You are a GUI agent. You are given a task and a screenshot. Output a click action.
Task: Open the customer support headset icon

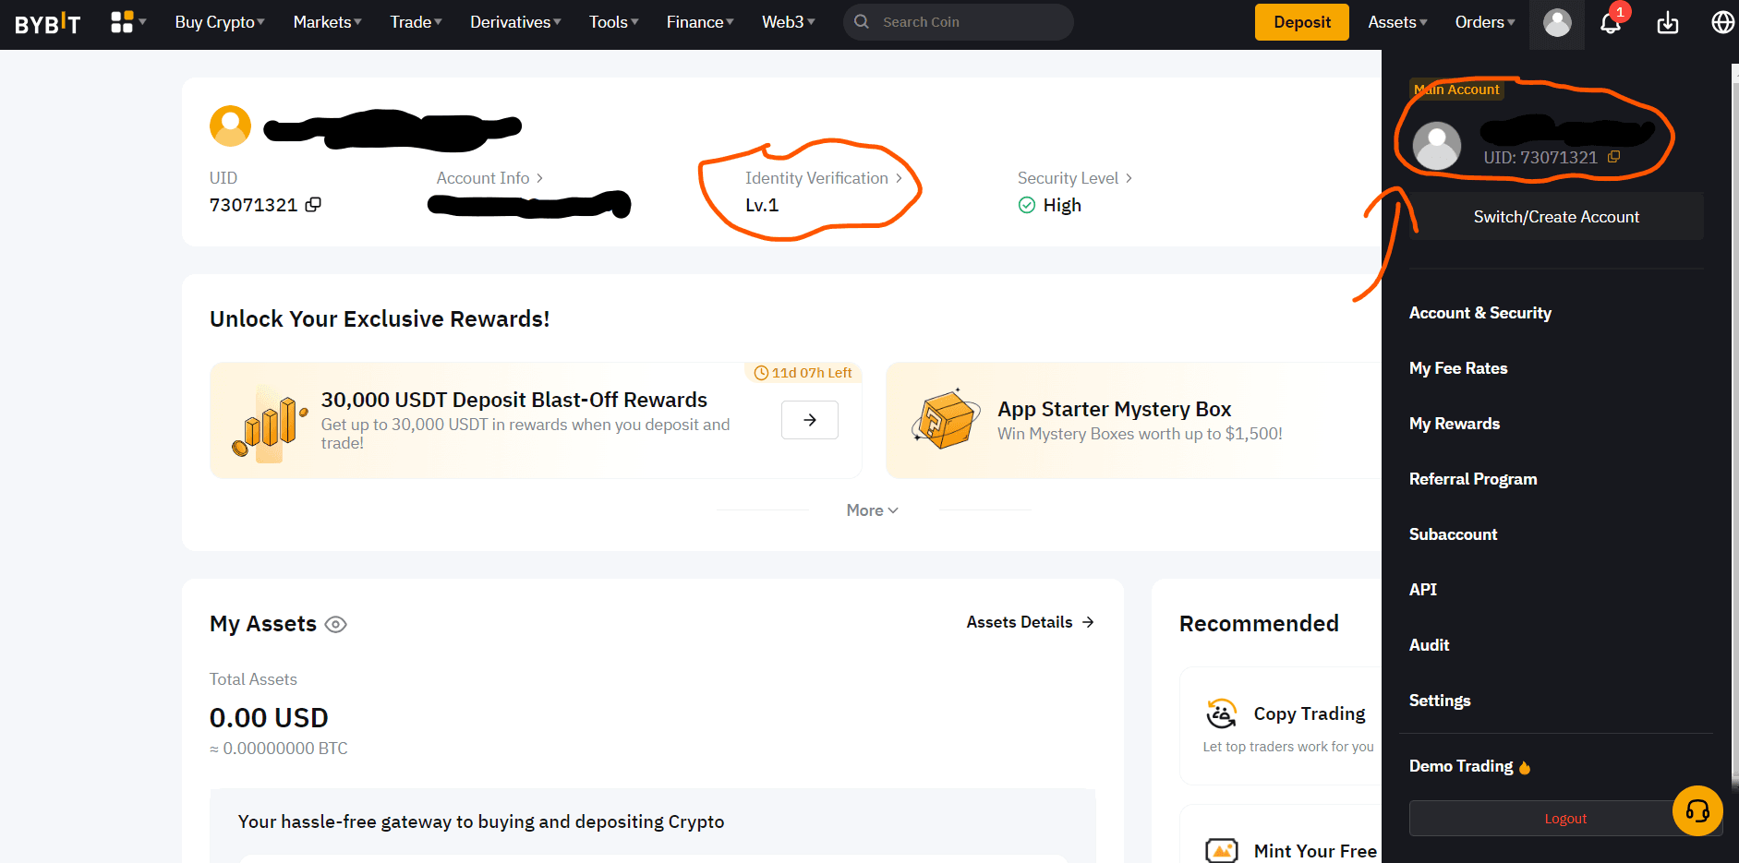tap(1697, 810)
